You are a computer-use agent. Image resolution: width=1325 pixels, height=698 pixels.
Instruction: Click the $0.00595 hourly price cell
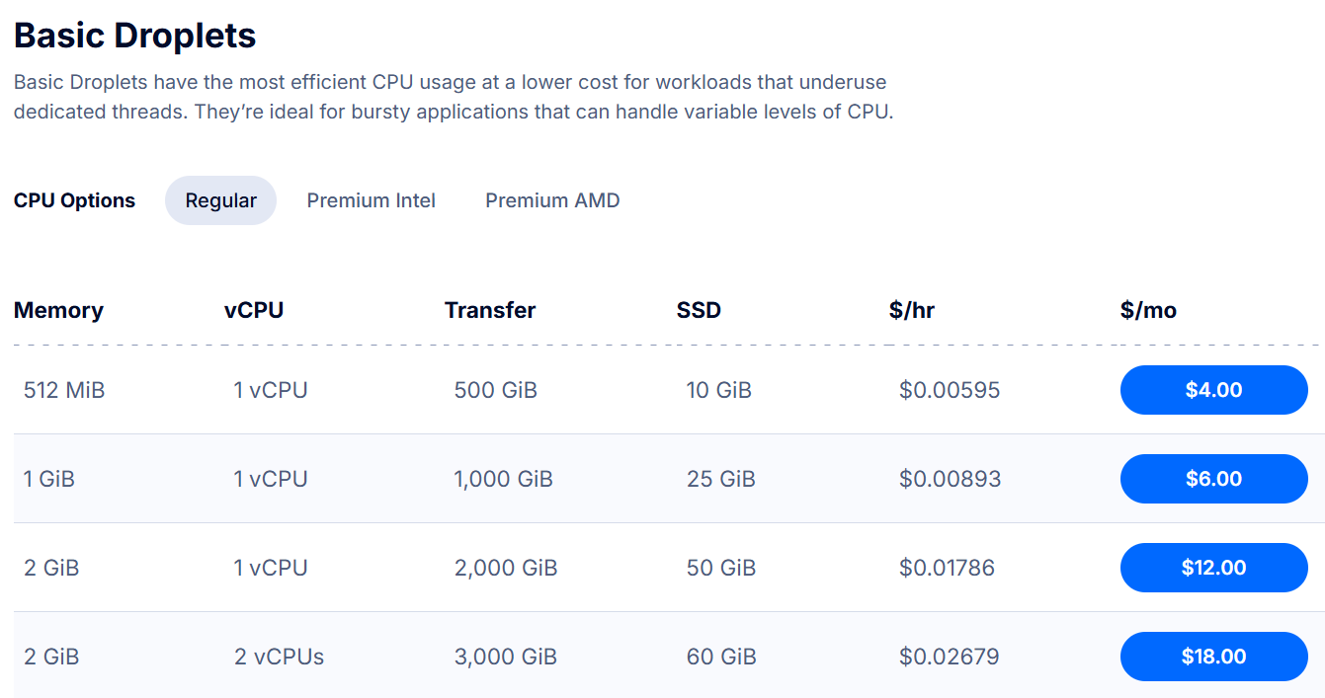(950, 390)
